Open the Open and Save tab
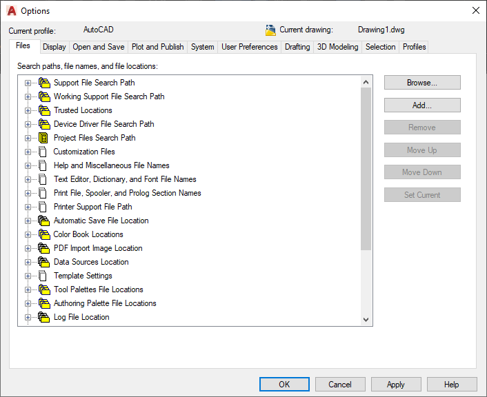Image resolution: width=487 pixels, height=397 pixels. point(99,47)
